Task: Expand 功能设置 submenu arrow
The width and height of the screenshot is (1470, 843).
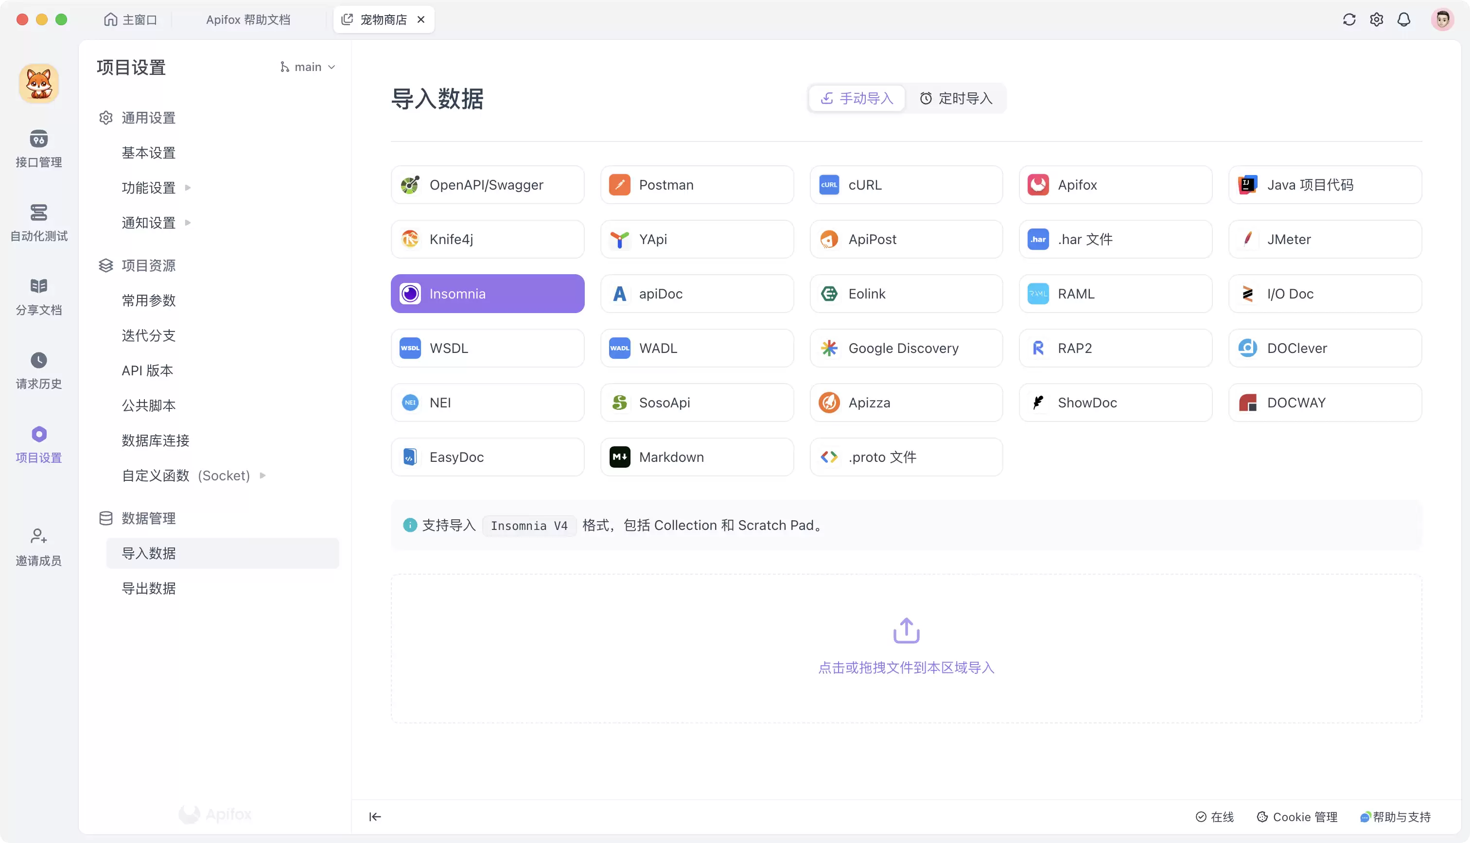Action: pos(188,188)
